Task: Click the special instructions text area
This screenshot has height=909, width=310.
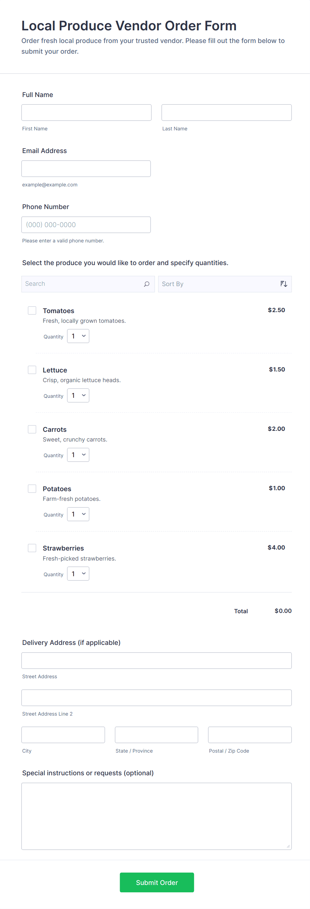Action: (156, 816)
